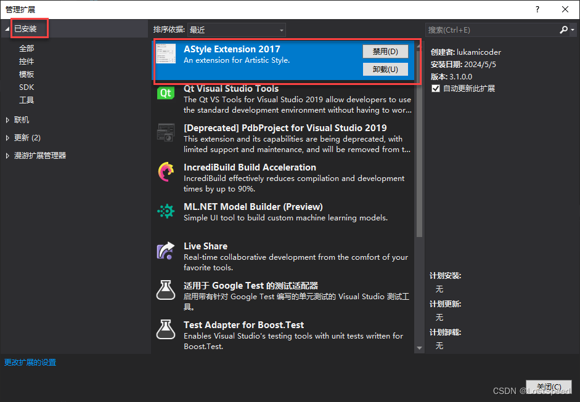This screenshot has width=580, height=402.
Task: Select the Live Share title
Action: 206,246
